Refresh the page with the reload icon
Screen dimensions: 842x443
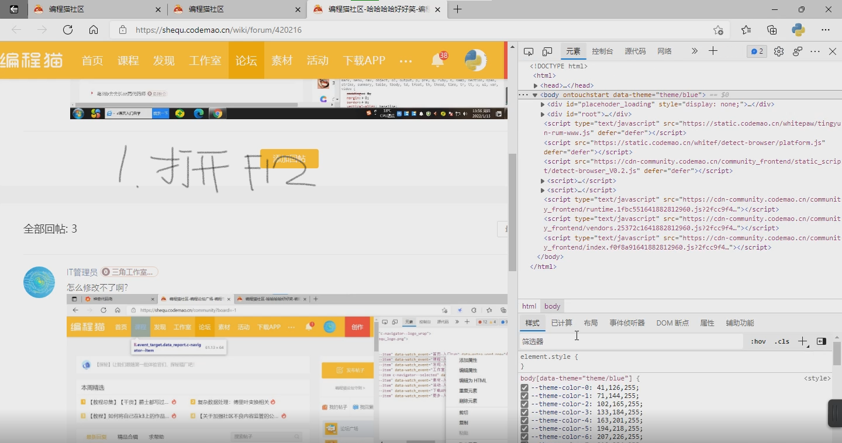pyautogui.click(x=68, y=30)
